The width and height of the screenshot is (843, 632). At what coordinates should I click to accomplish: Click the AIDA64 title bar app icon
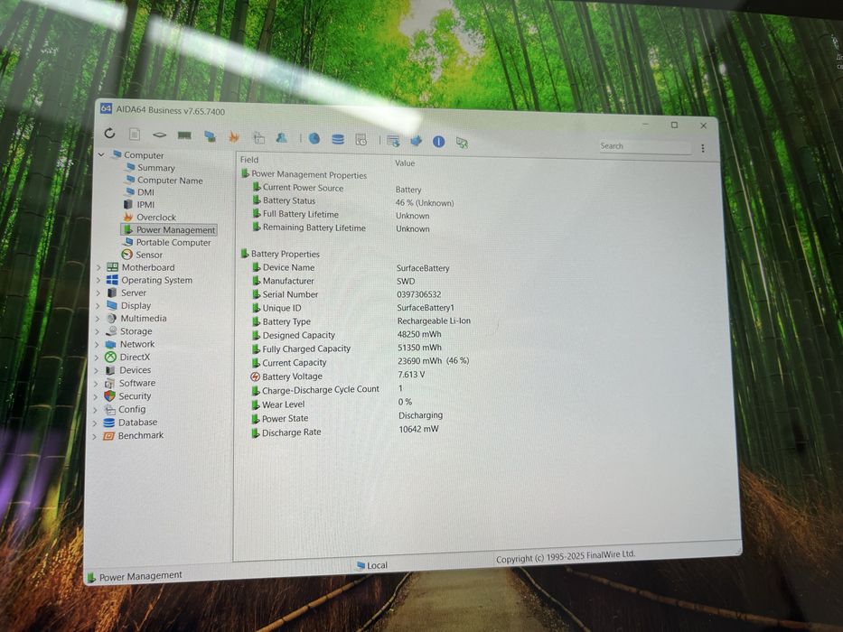coord(106,108)
